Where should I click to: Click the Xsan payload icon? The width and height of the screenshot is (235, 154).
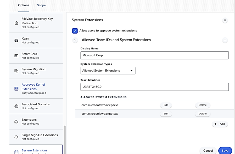[x=16, y=40]
